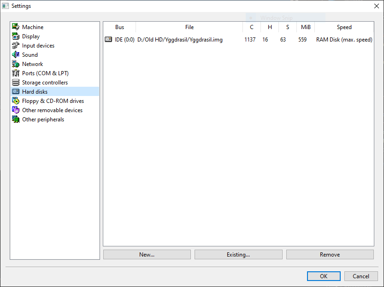Open the Other peripherals category
The width and height of the screenshot is (384, 287).
[43, 120]
